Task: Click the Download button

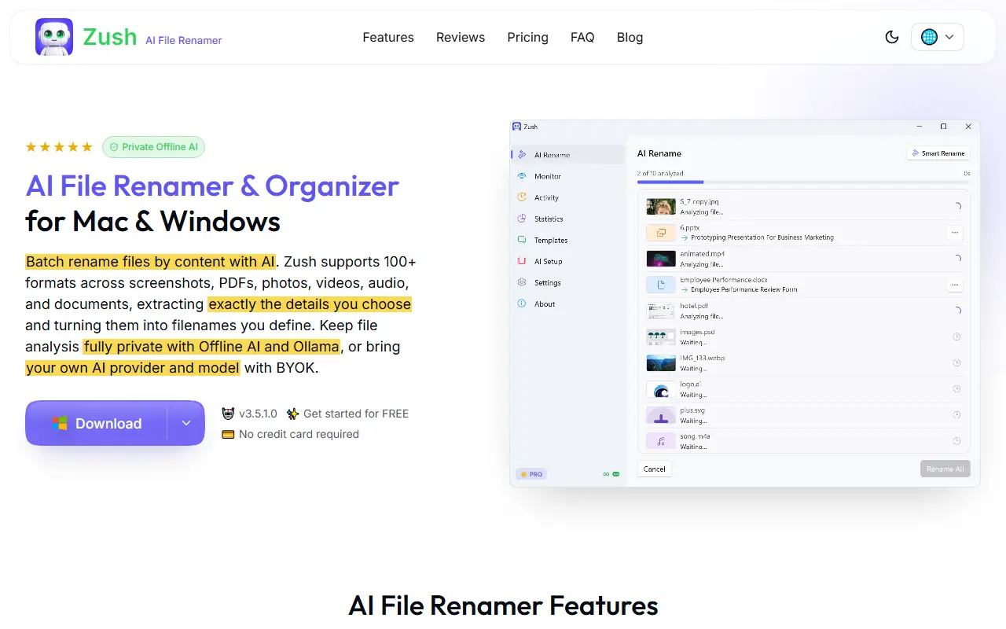Action: pos(97,423)
